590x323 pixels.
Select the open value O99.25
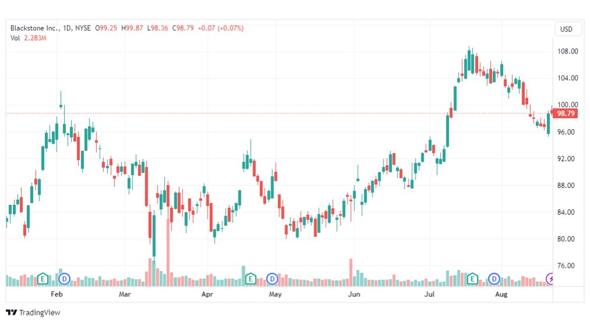point(106,28)
